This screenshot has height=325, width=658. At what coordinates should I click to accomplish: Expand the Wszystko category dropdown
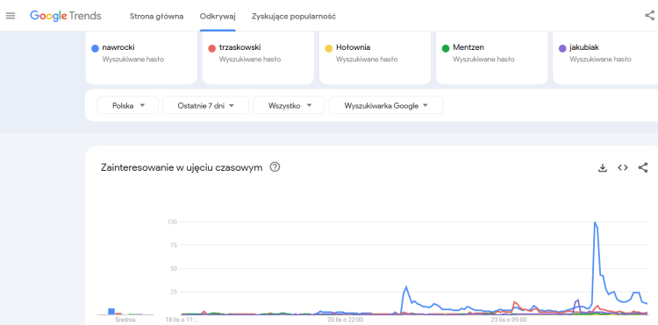(289, 105)
